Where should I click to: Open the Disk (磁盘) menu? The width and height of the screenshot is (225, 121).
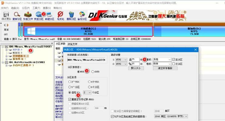click(x=15, y=8)
